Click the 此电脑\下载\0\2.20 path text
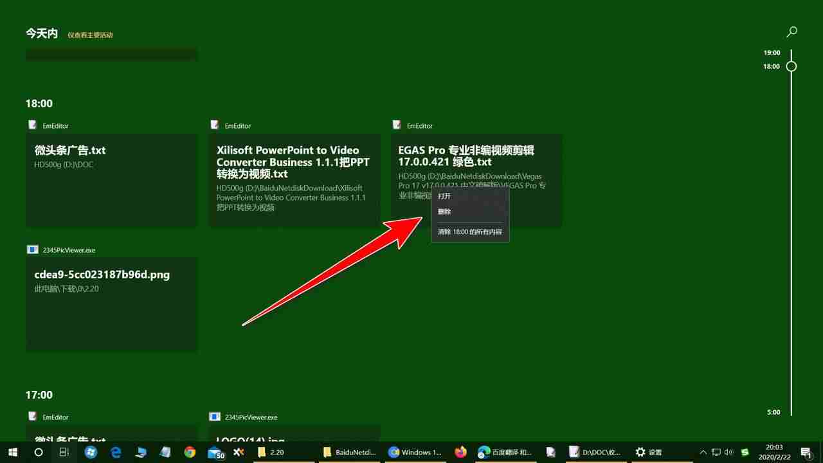 point(66,289)
